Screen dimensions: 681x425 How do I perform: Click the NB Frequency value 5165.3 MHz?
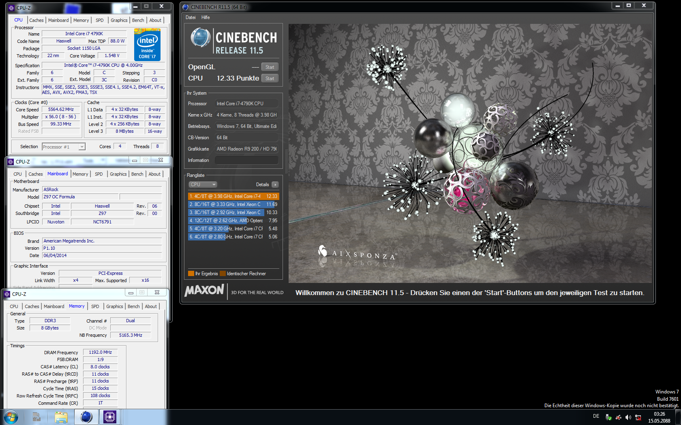click(131, 335)
